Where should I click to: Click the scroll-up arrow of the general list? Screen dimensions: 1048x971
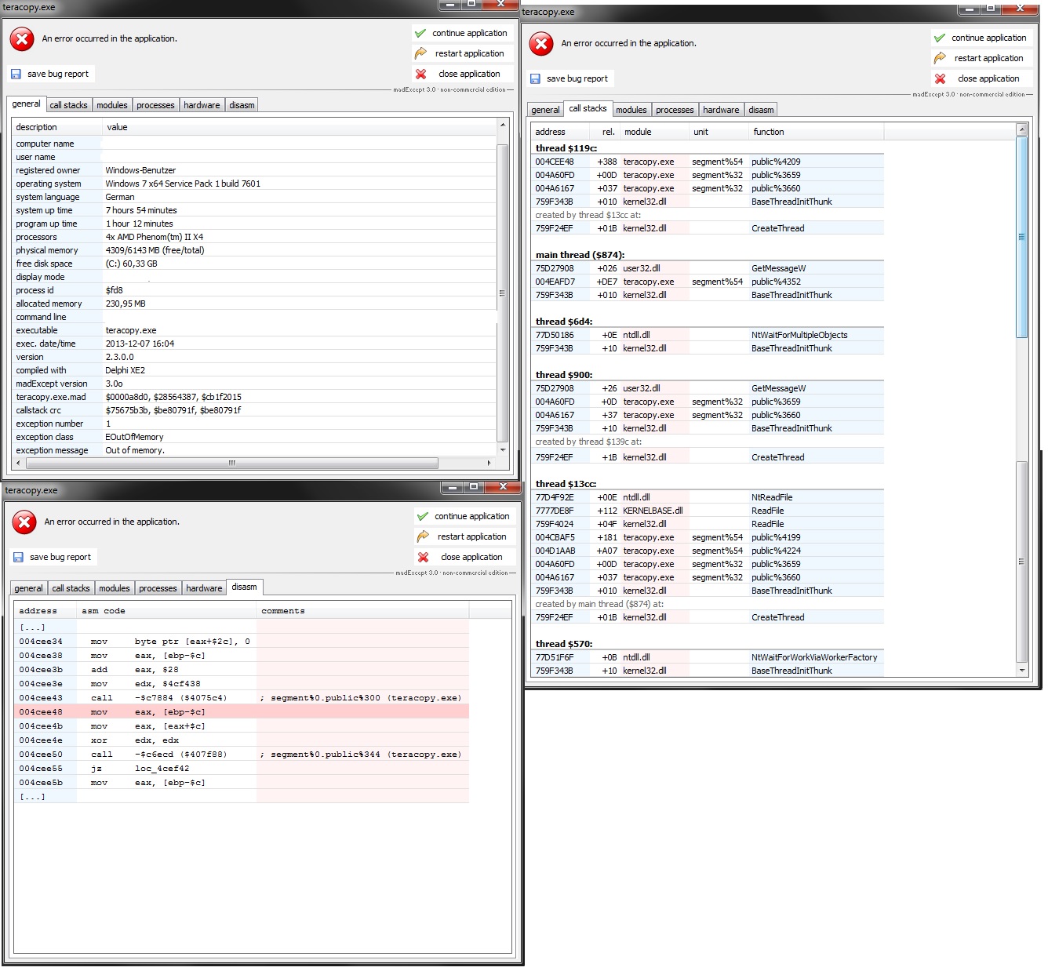(502, 125)
